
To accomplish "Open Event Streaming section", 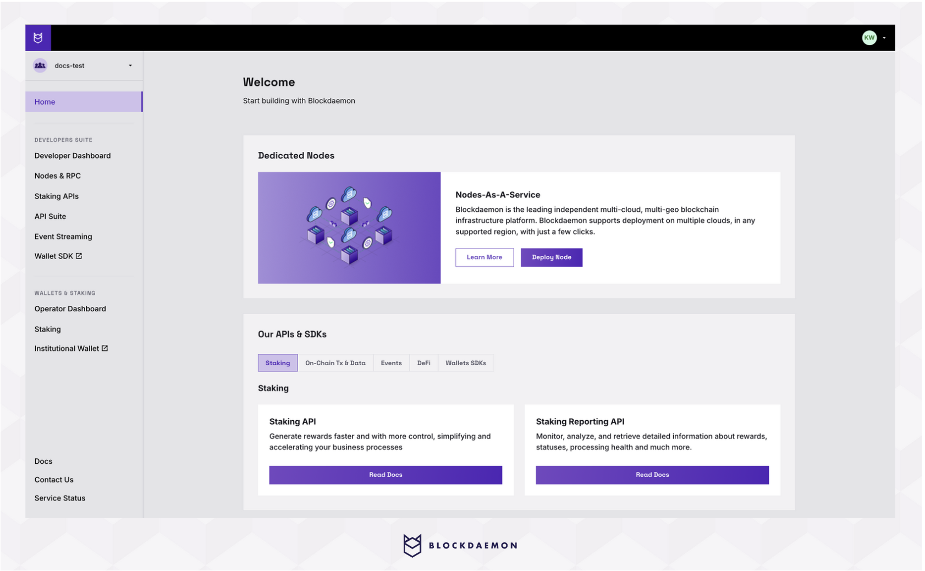I will [x=63, y=237].
